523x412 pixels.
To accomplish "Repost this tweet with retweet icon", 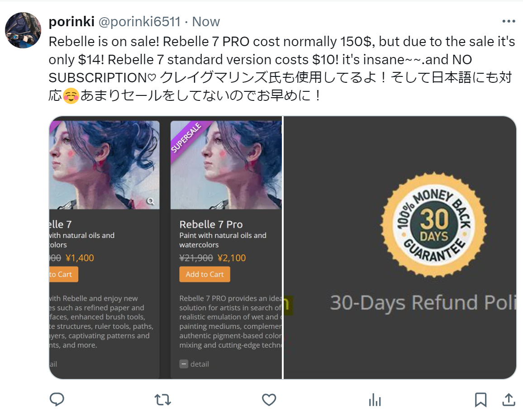I will tap(163, 400).
